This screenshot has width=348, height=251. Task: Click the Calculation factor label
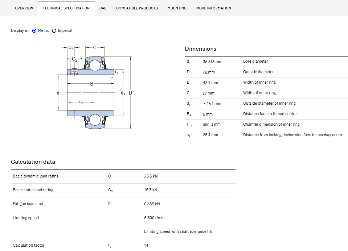tap(28, 245)
